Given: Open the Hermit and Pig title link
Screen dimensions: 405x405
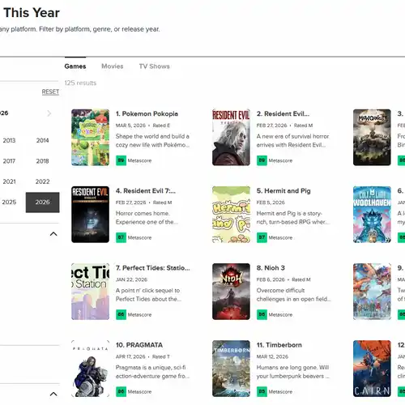Looking at the screenshot, I should coord(283,191).
